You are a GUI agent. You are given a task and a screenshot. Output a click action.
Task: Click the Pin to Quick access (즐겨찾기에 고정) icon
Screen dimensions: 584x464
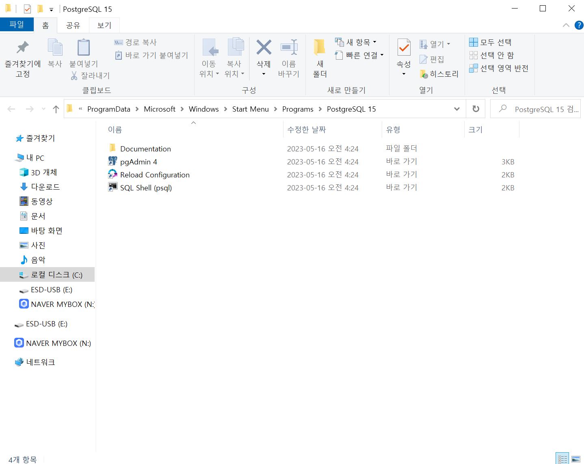tap(23, 48)
